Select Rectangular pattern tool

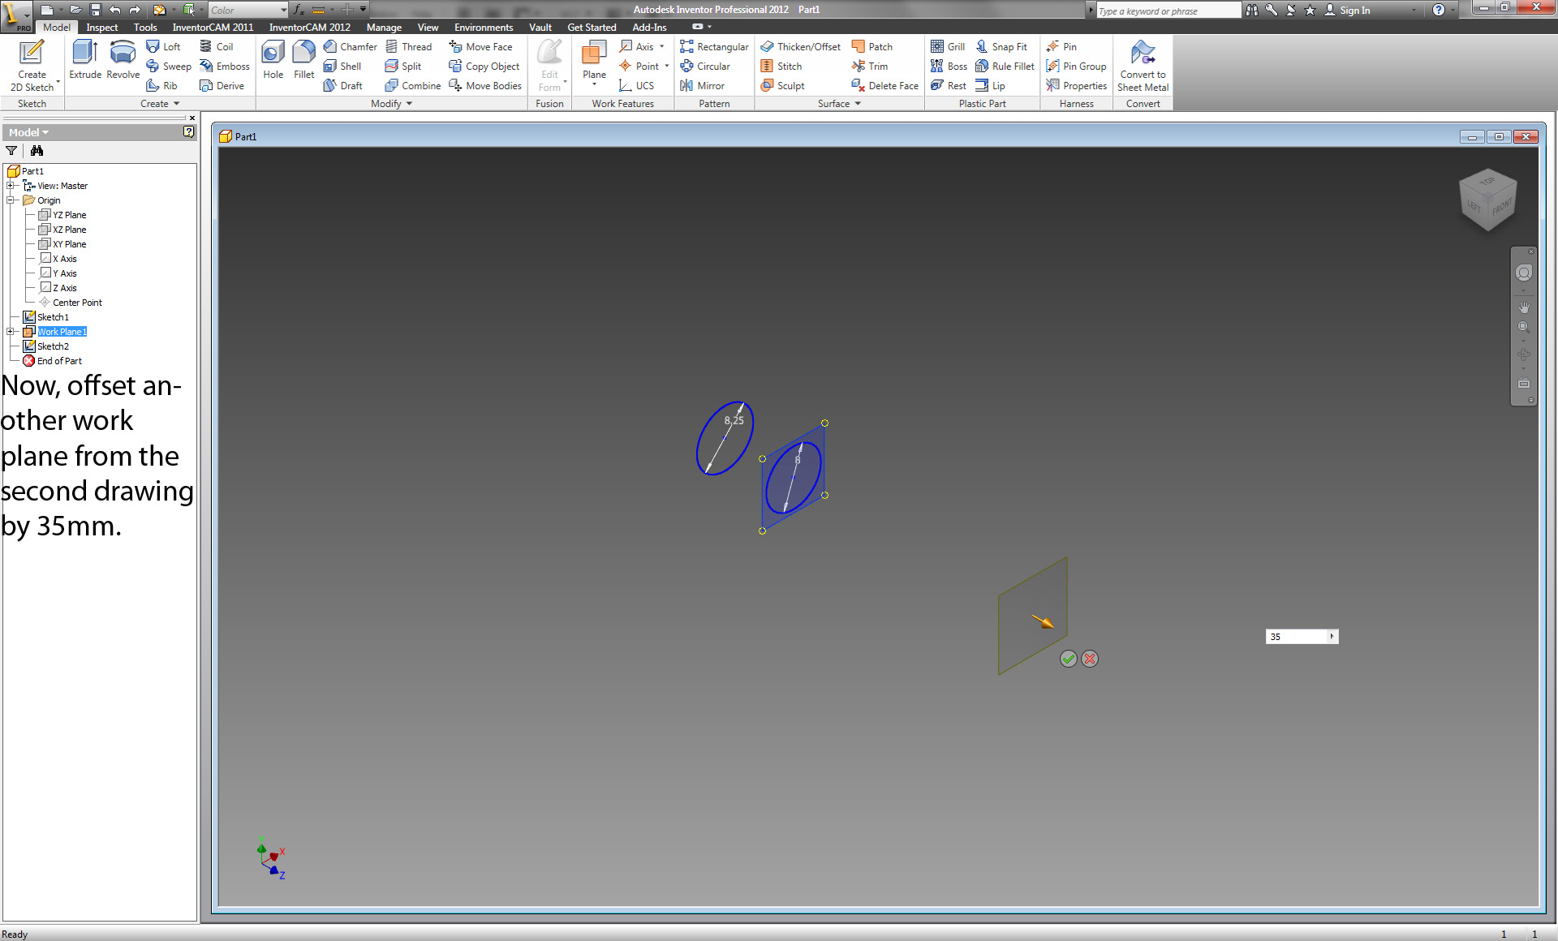714,47
